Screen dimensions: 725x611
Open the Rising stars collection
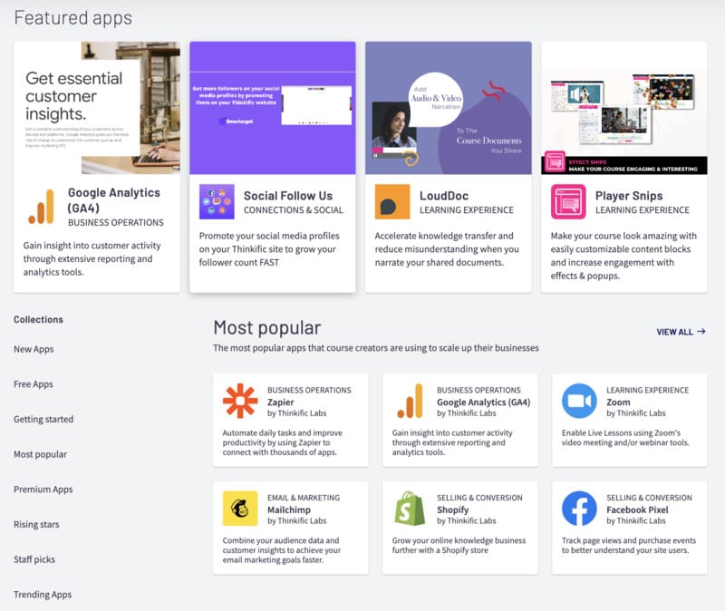36,525
